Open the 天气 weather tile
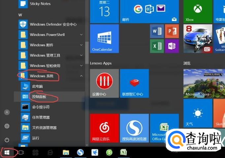Viewport: 225px width, 158px height. click(x=198, y=113)
